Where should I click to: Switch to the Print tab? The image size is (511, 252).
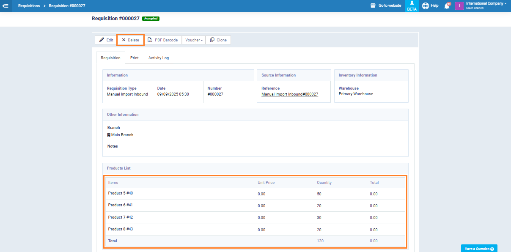(134, 58)
